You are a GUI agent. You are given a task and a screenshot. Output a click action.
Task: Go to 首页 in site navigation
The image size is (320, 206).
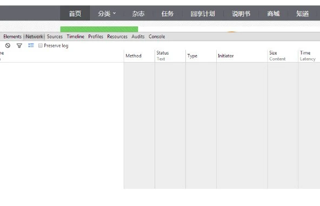click(x=75, y=13)
